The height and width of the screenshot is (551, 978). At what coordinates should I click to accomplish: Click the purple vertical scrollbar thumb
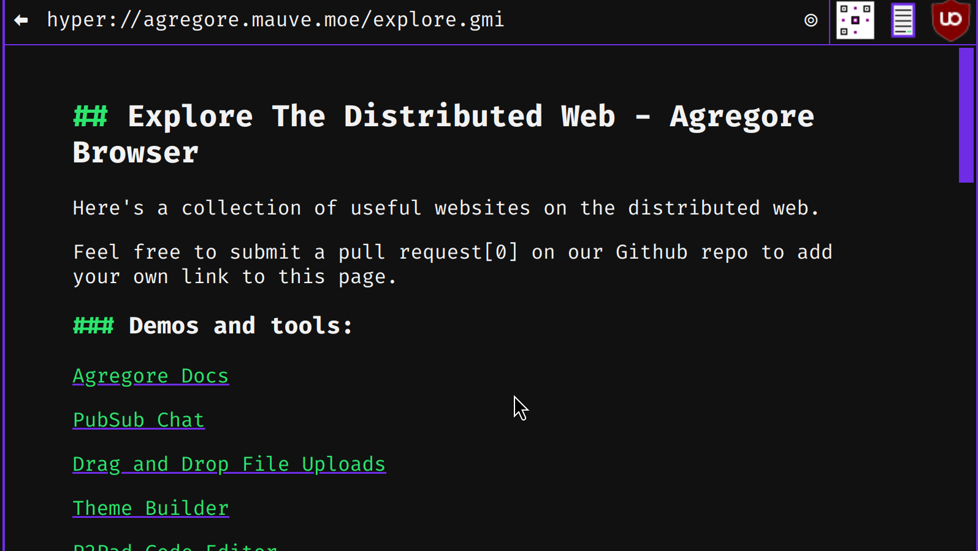[x=966, y=115]
